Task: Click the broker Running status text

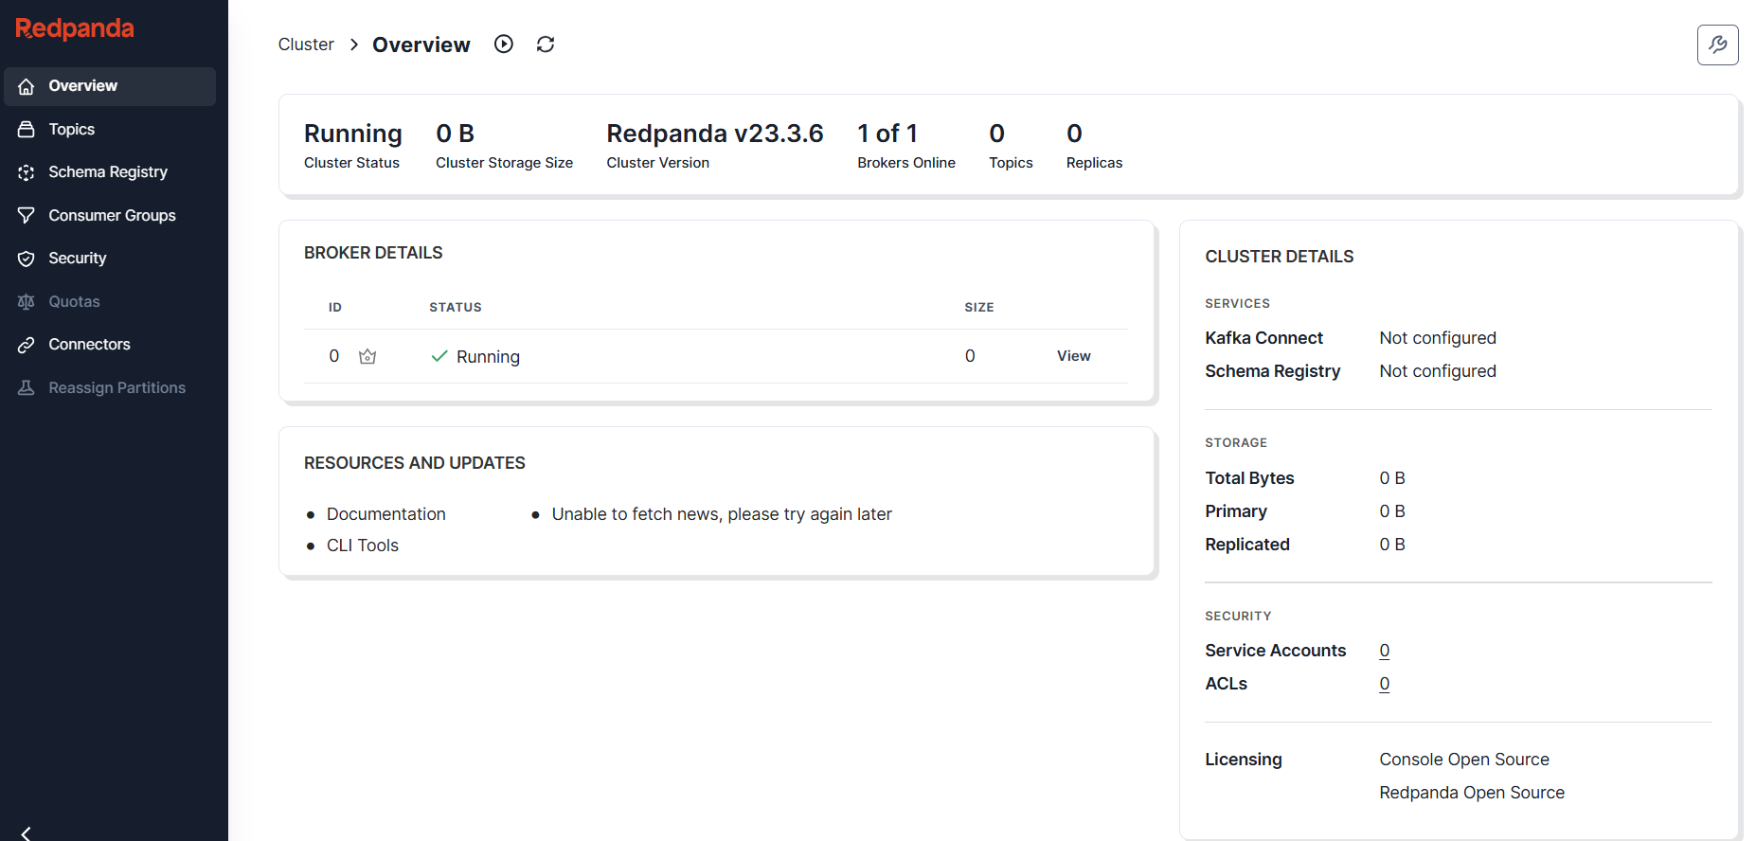Action: (x=489, y=357)
